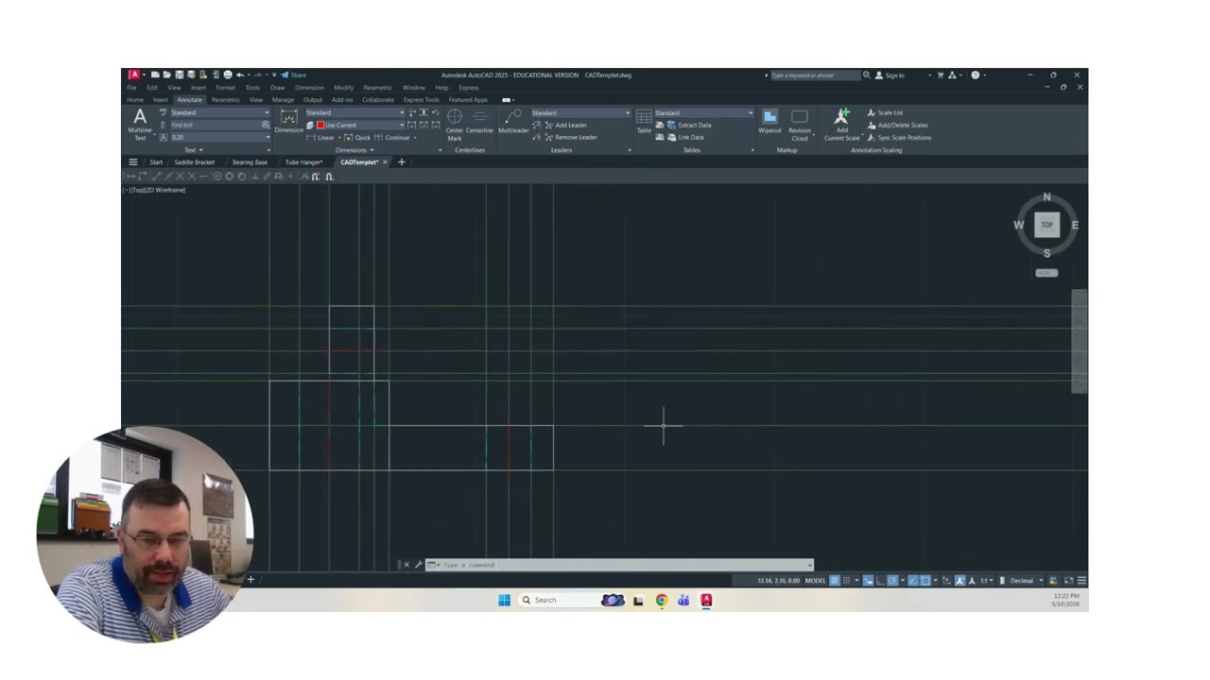Click the Undo arrow
Image resolution: width=1210 pixels, height=680 pixels.
[x=240, y=75]
